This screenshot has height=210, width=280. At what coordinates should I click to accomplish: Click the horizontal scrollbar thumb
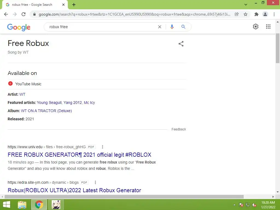[124, 197]
